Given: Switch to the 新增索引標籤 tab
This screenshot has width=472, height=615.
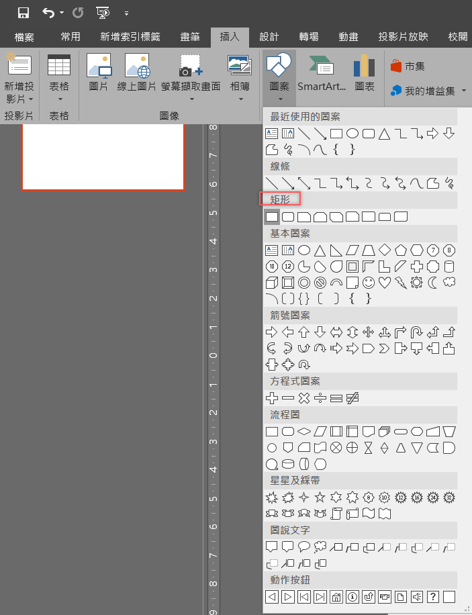Looking at the screenshot, I should pyautogui.click(x=130, y=37).
